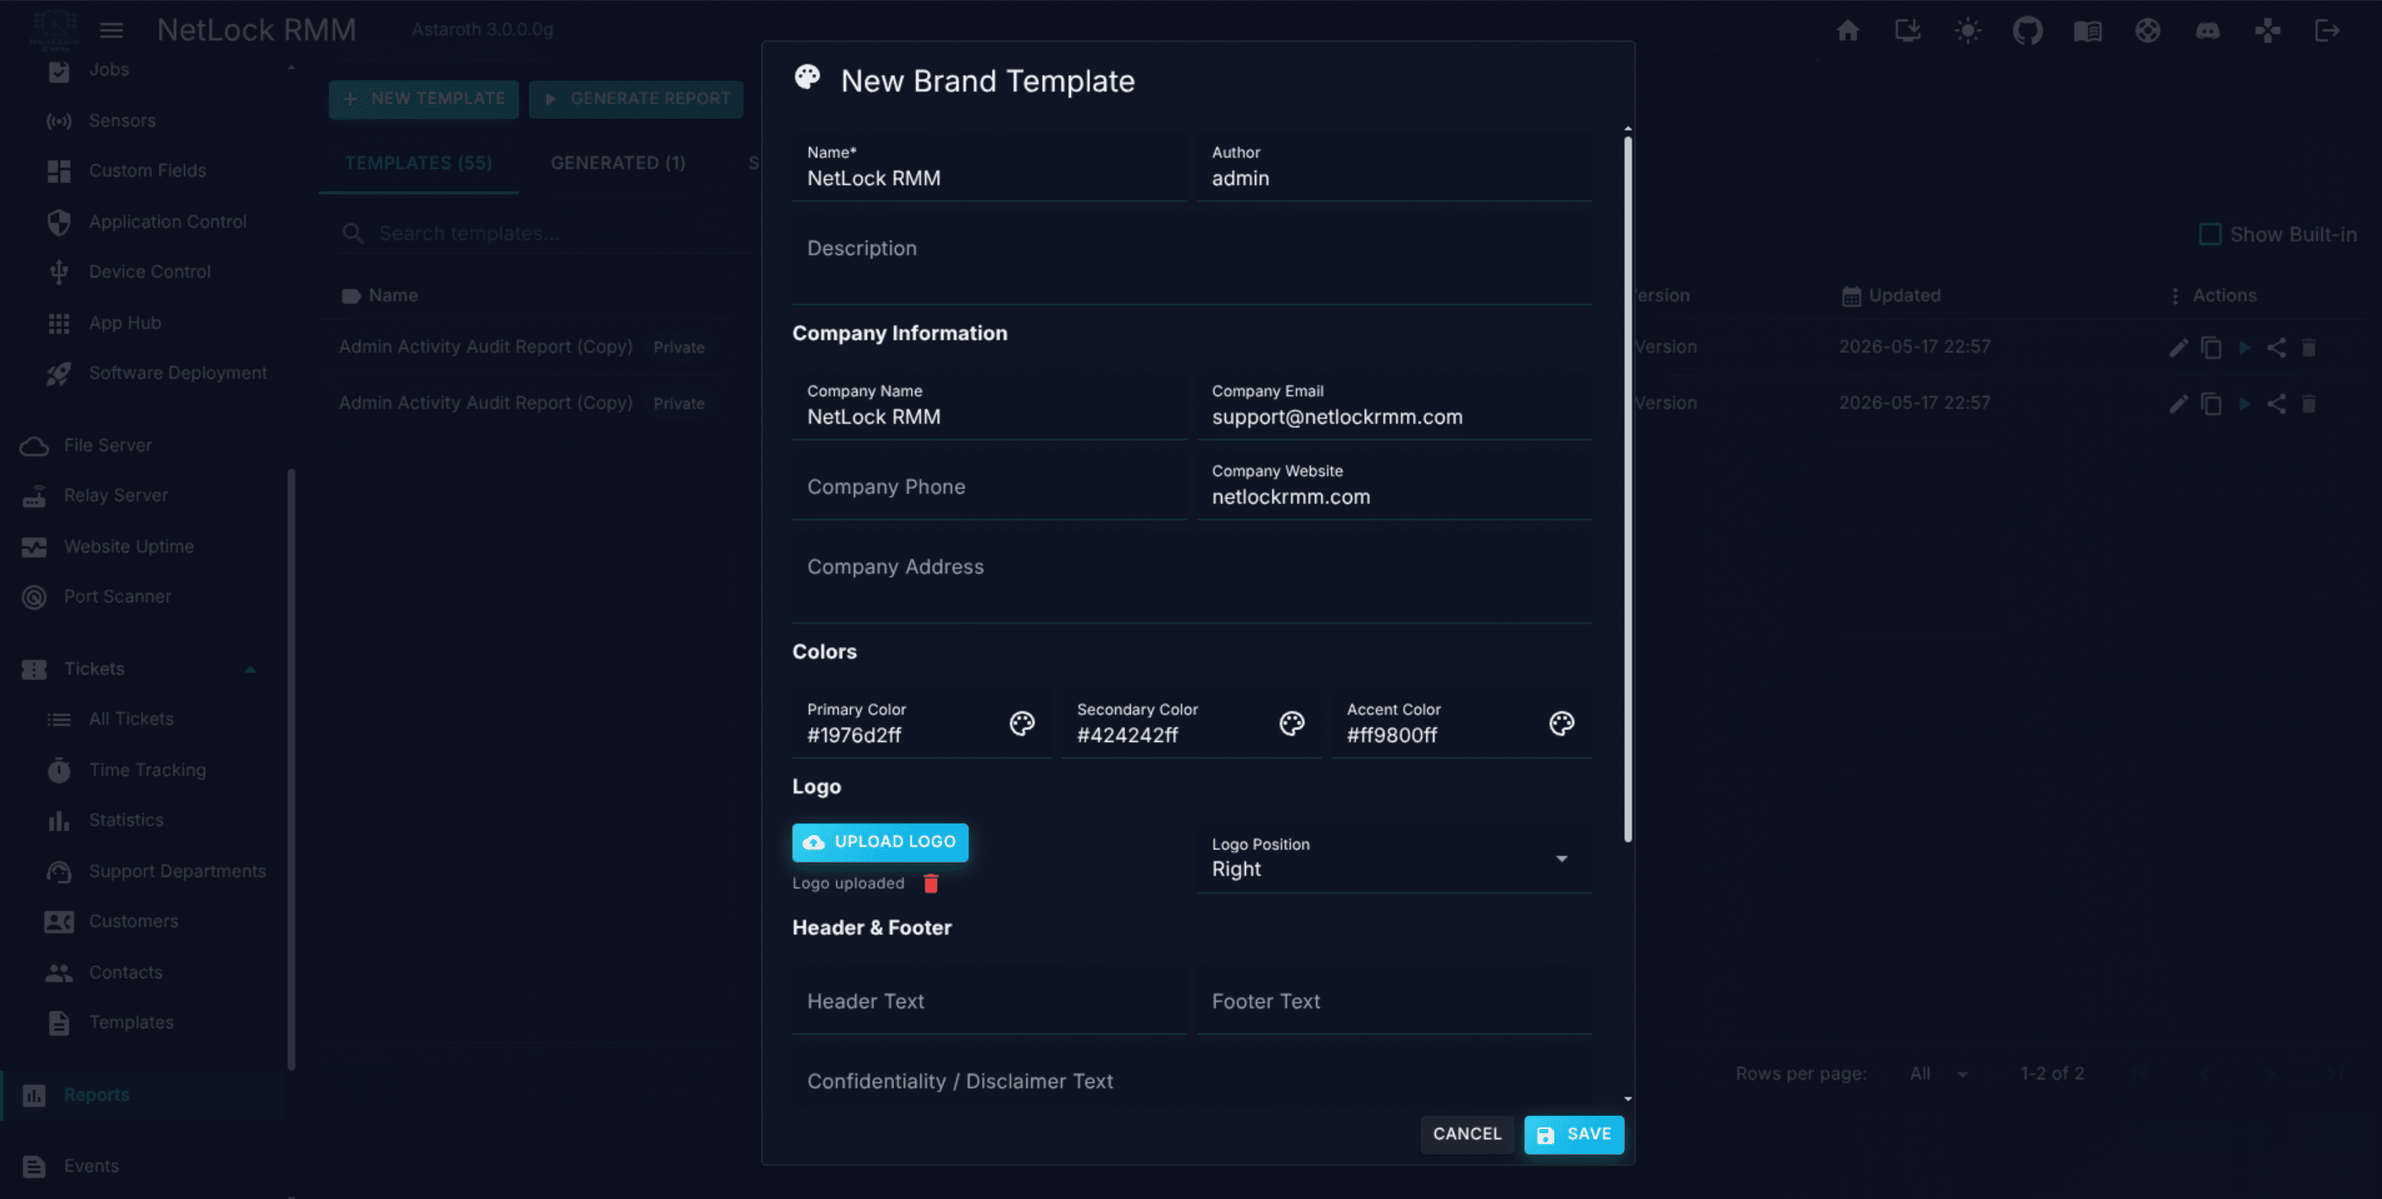
Task: Click the New Template button
Action: tap(423, 99)
